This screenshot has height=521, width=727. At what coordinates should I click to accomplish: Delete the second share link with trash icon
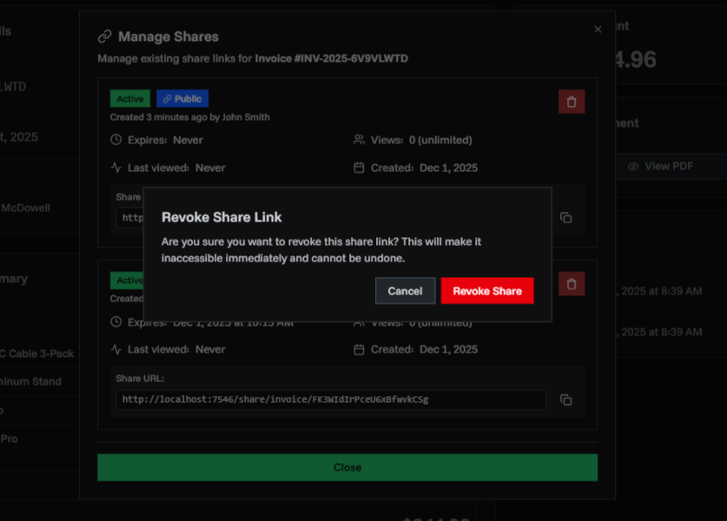point(571,283)
